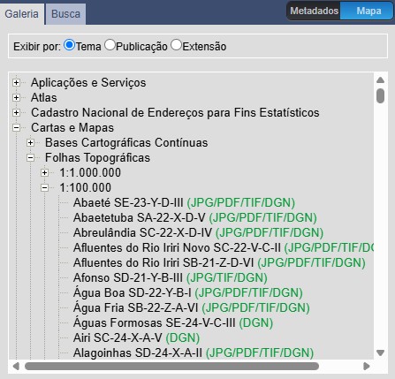Switch to the Galeria tab

pyautogui.click(x=22, y=14)
